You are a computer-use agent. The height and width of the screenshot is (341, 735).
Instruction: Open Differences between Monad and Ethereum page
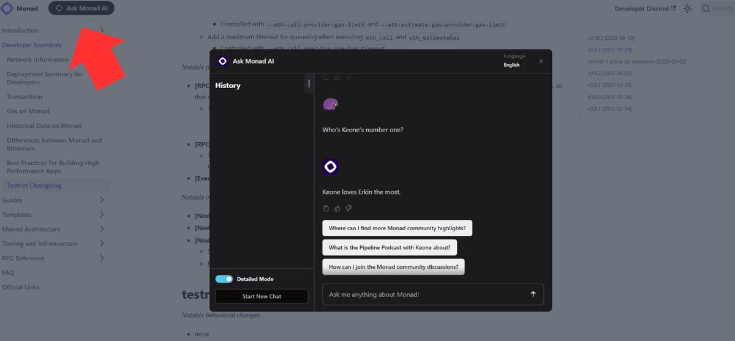[x=55, y=144]
